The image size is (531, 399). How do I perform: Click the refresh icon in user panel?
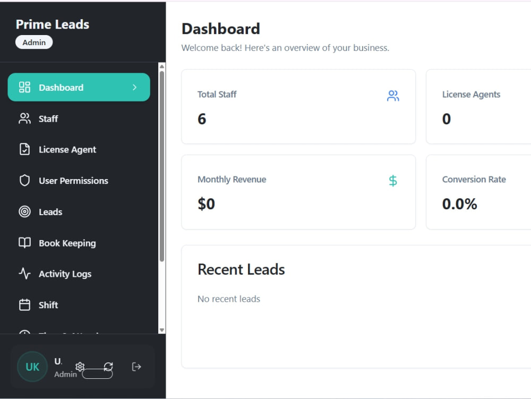108,367
